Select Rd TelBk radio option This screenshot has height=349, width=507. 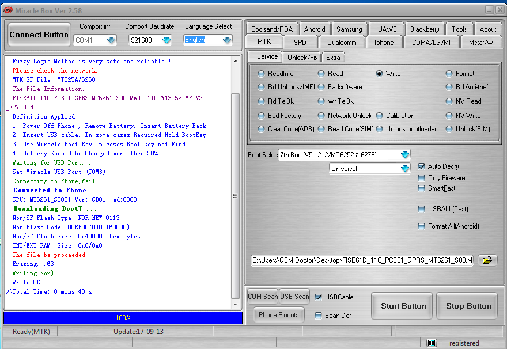(x=261, y=101)
